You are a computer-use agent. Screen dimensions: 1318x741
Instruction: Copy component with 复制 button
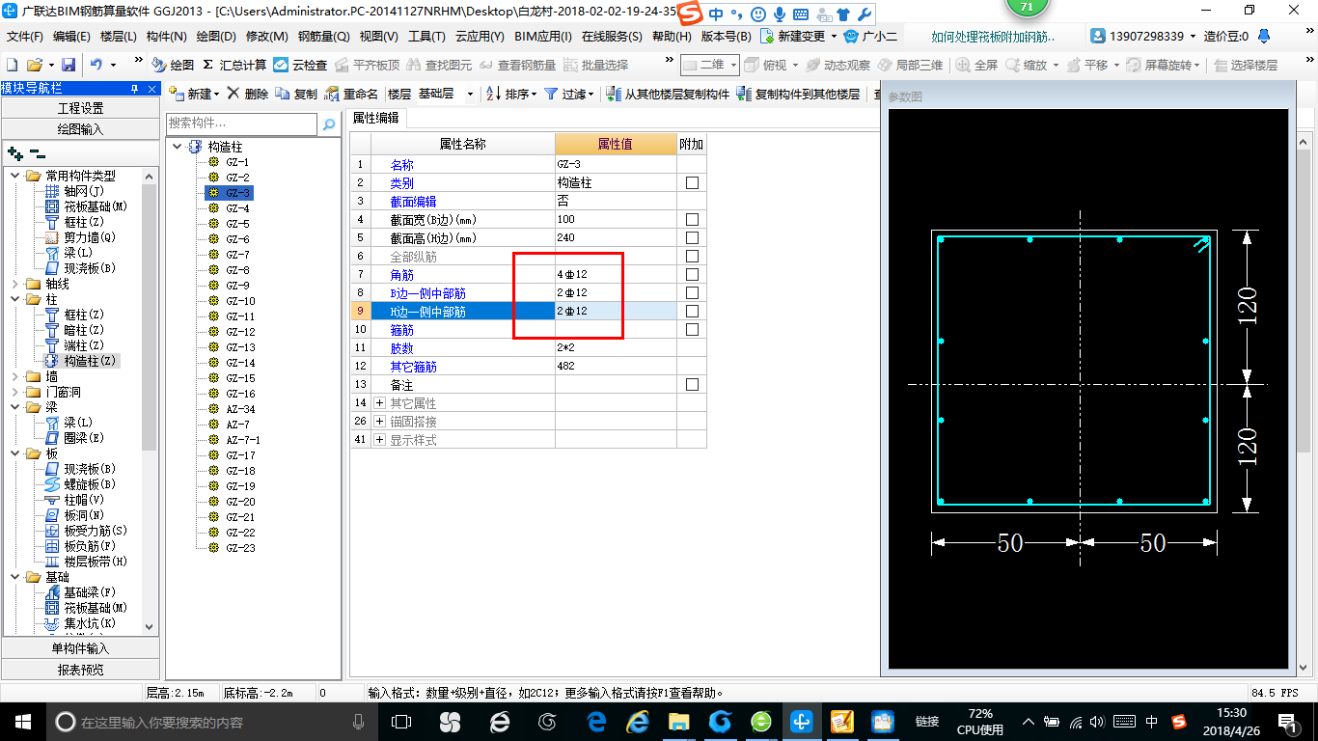296,94
